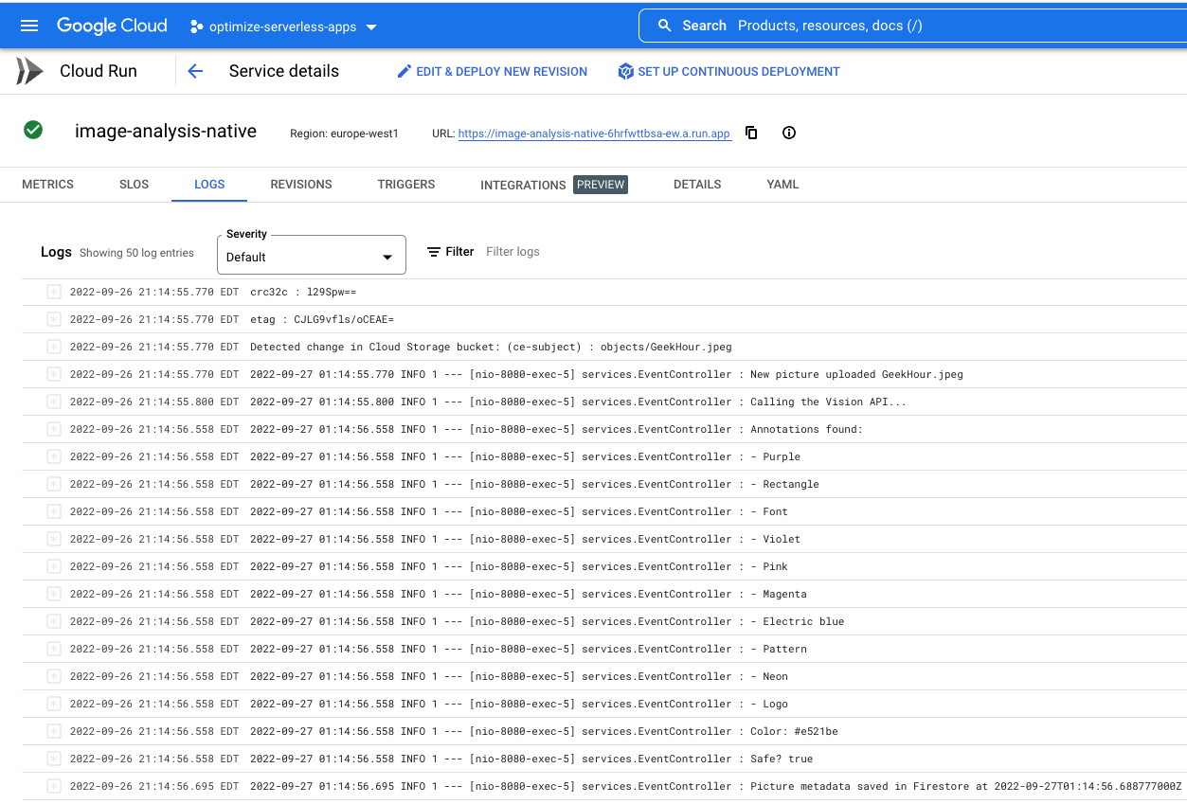Image resolution: width=1187 pixels, height=804 pixels.
Task: Click the copy URL icon
Action: coord(751,133)
